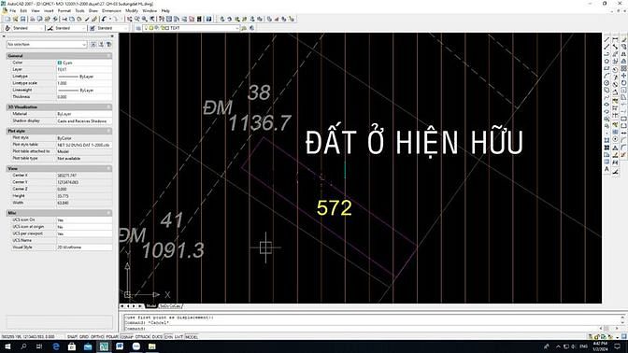This screenshot has width=628, height=353.
Task: Toggle DYN dynamic input in status bar
Action: point(168,337)
